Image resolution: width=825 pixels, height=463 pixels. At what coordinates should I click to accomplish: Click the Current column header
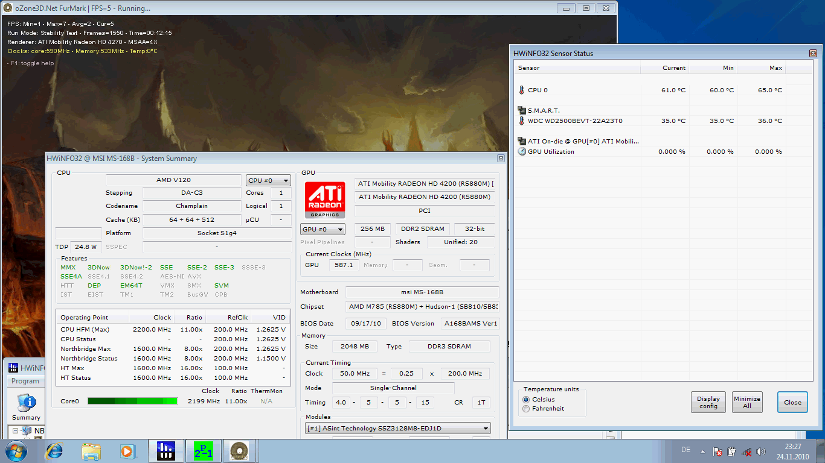[x=664, y=68]
